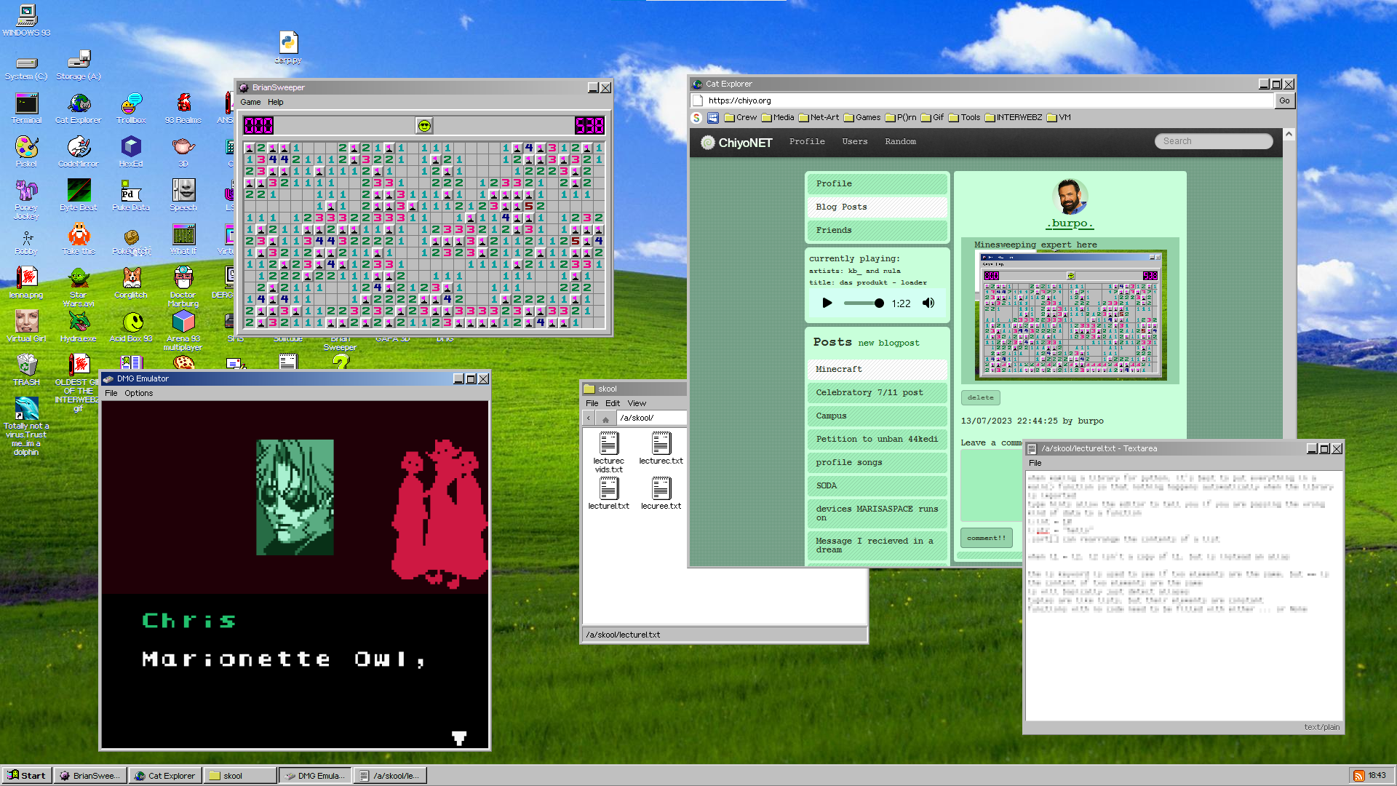Image resolution: width=1397 pixels, height=786 pixels.
Task: Open System (C:) drive icon
Action: tap(26, 67)
